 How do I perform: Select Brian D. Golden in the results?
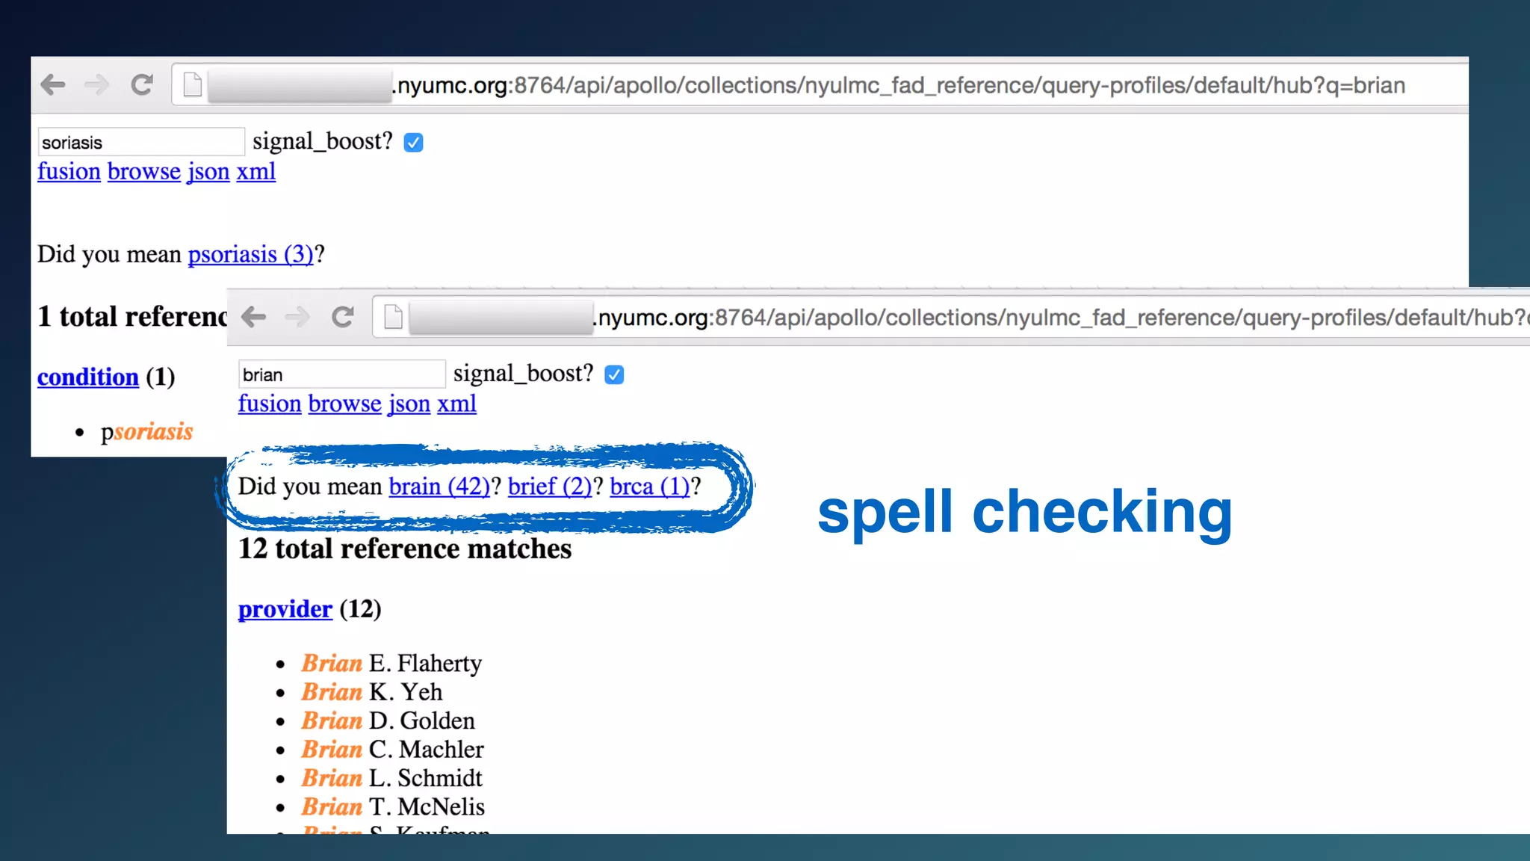388,720
